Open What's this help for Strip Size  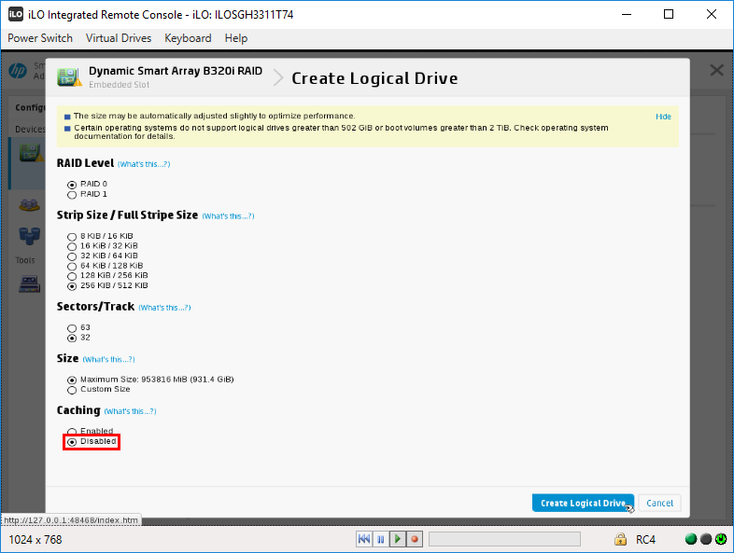tap(228, 216)
